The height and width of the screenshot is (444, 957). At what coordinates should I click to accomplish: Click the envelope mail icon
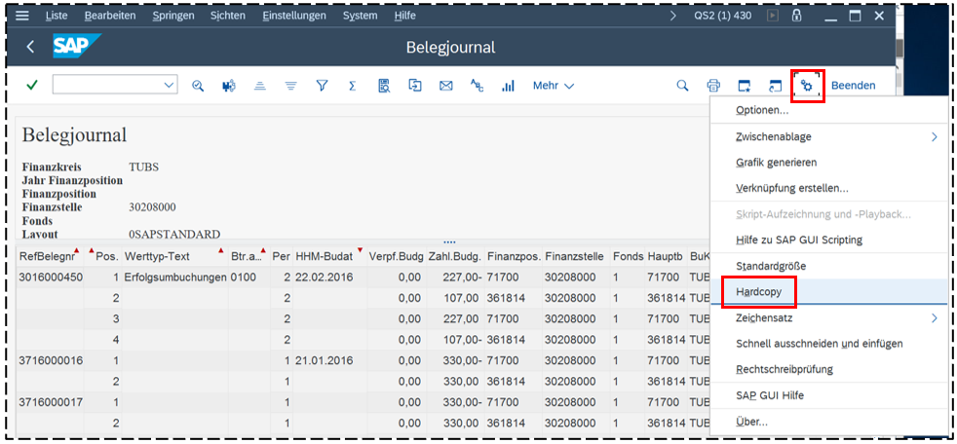[x=445, y=86]
